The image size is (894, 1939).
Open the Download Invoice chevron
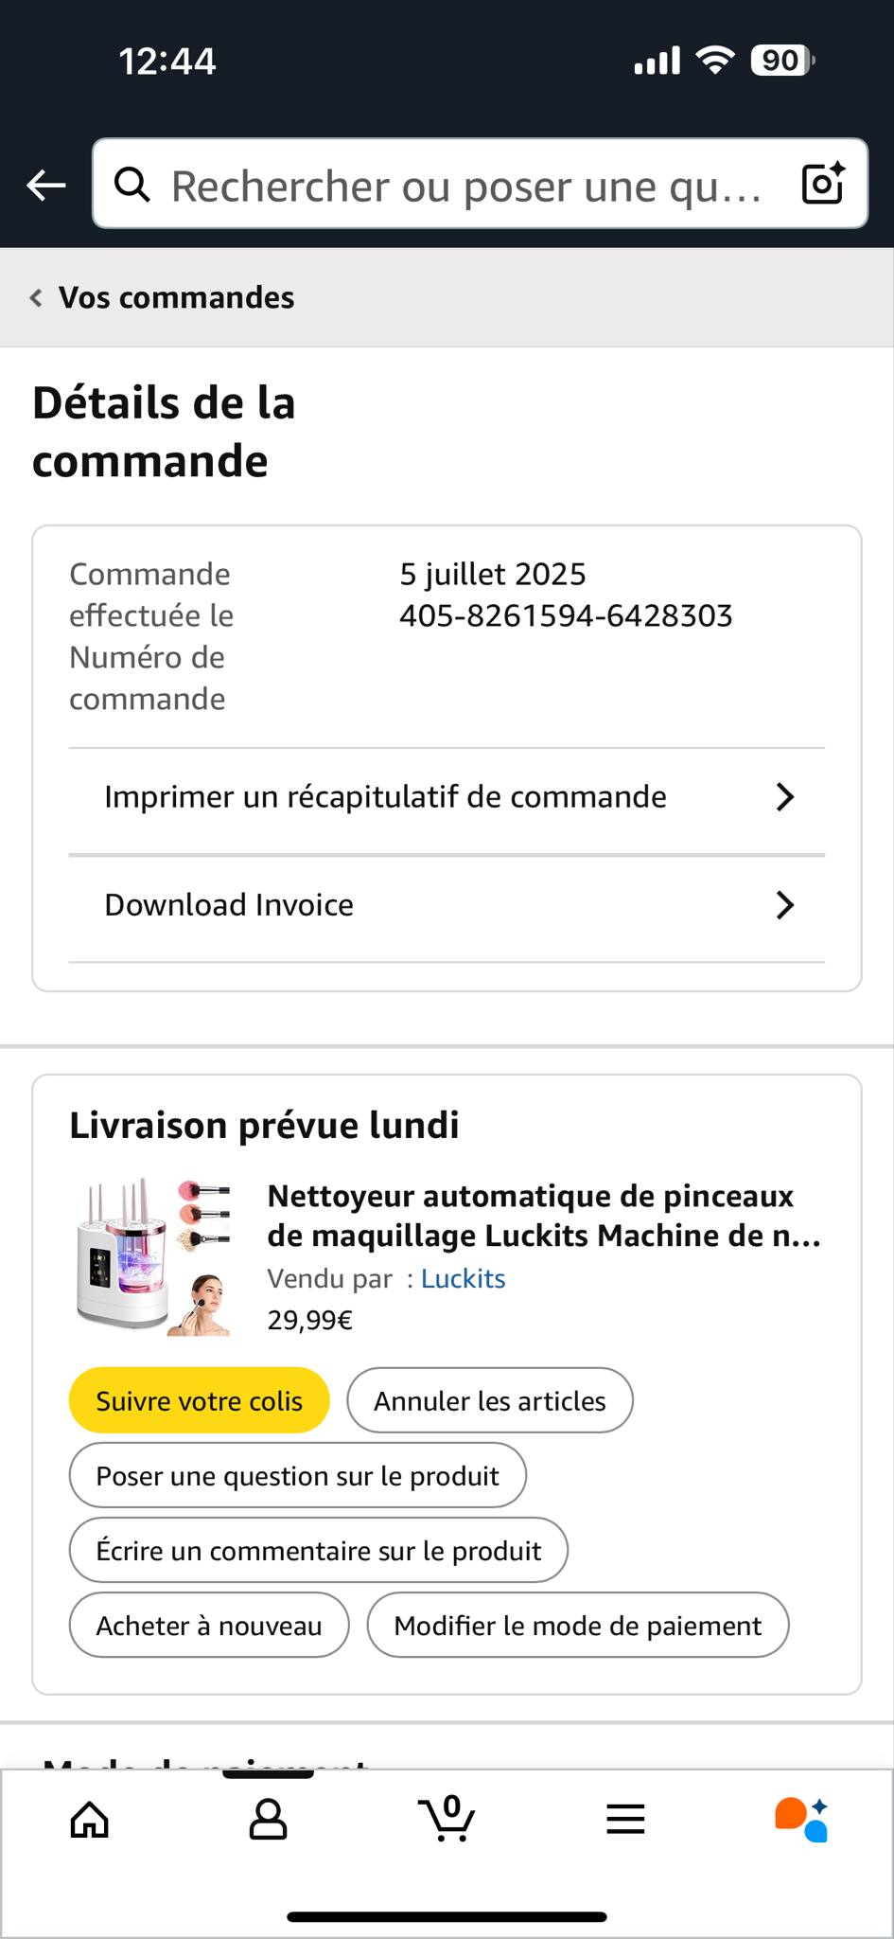pyautogui.click(x=785, y=905)
